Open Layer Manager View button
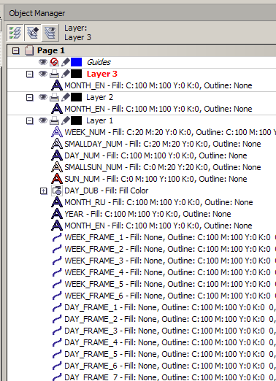Viewport: 276px width, 381px height. [50, 32]
